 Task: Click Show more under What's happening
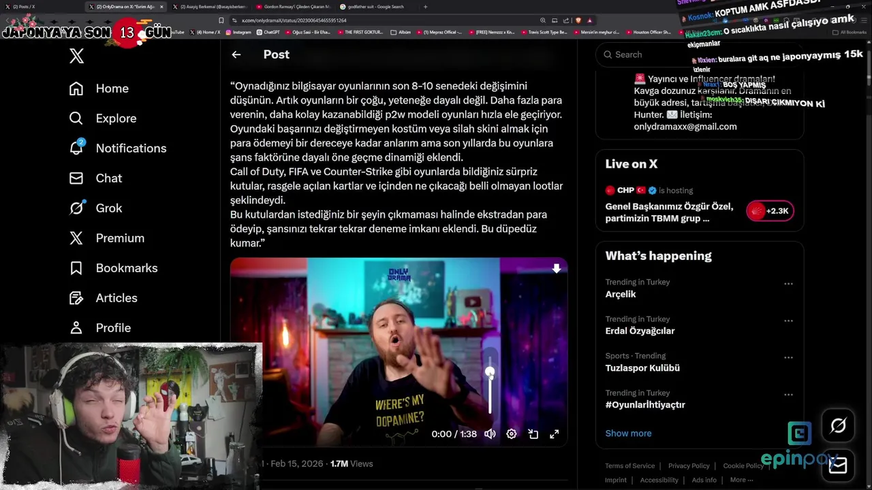point(628,434)
